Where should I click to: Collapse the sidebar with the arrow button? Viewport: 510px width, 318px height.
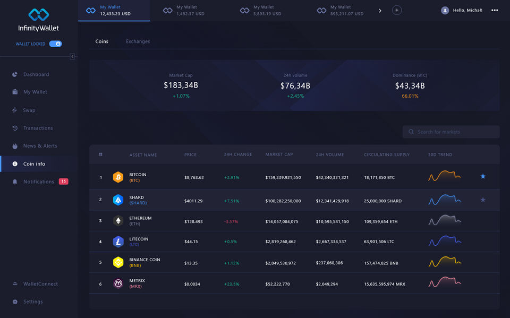coord(72,57)
